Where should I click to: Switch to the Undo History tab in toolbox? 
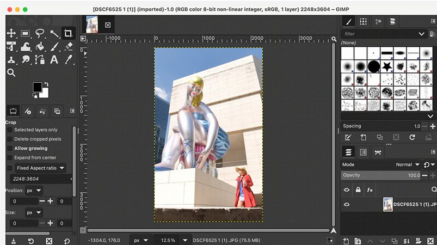(x=42, y=112)
